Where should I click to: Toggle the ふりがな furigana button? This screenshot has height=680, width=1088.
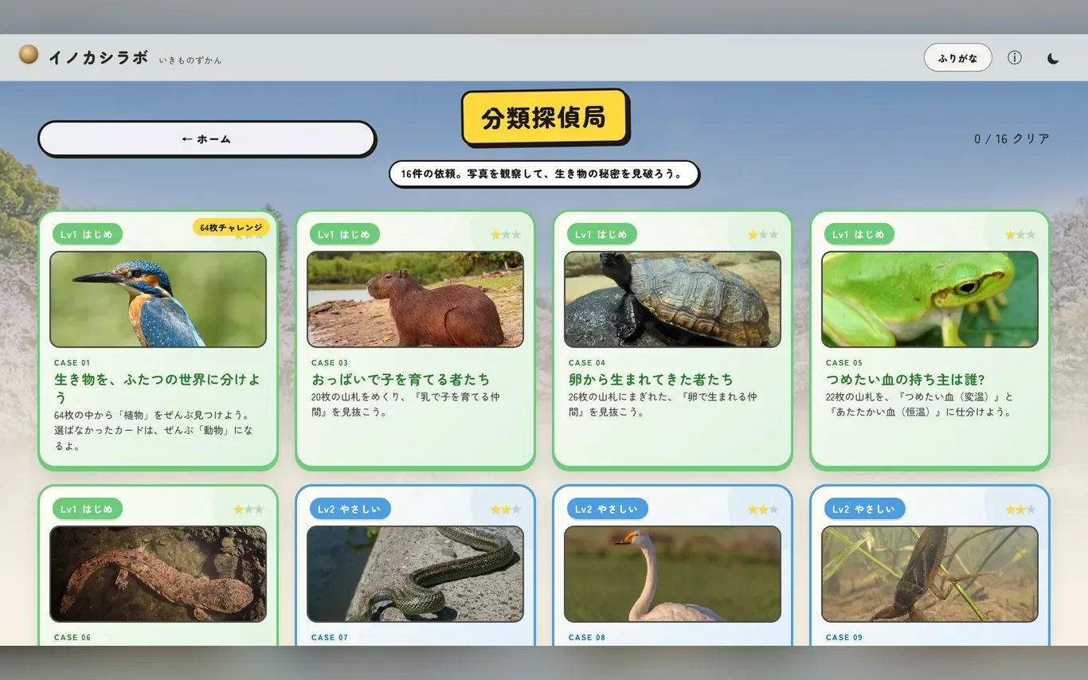click(957, 57)
